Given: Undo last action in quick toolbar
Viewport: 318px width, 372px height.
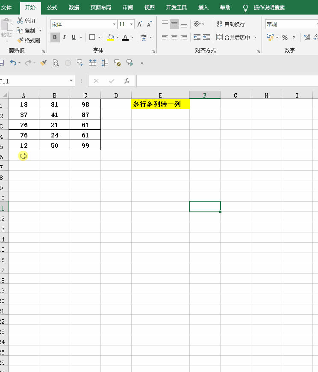Looking at the screenshot, I should (13, 63).
